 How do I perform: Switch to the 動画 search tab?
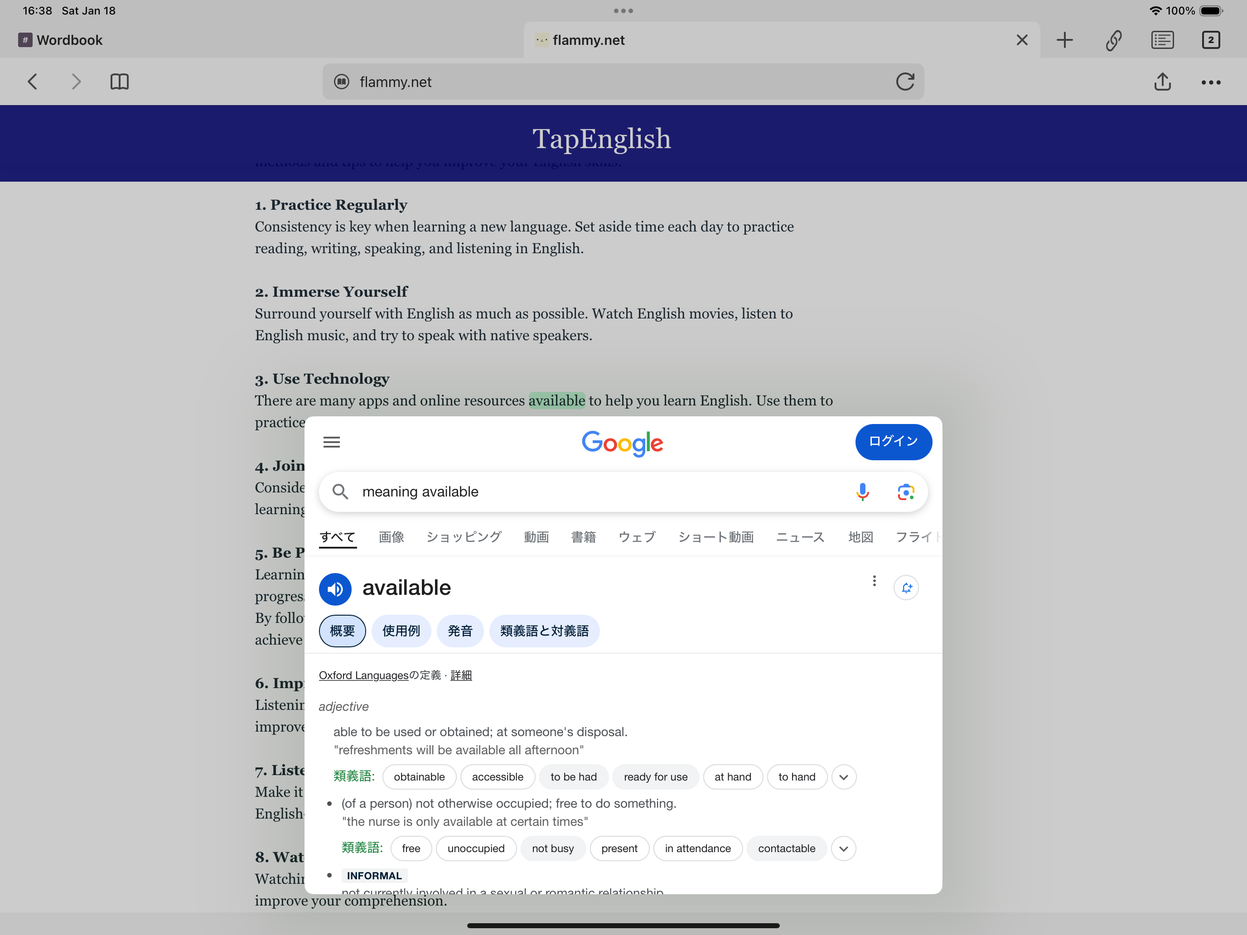coord(536,537)
